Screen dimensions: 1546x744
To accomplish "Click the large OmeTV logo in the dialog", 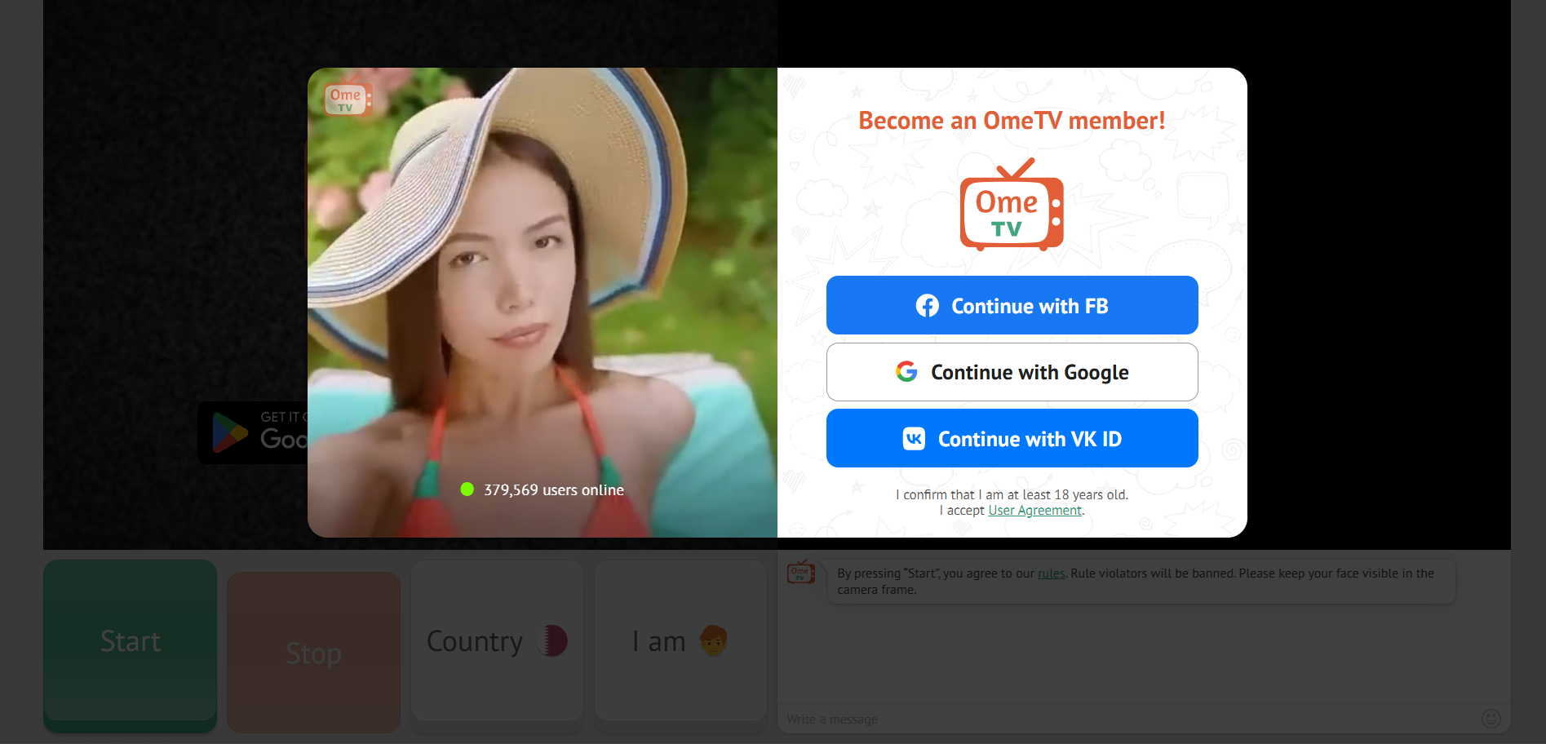I will point(1012,204).
